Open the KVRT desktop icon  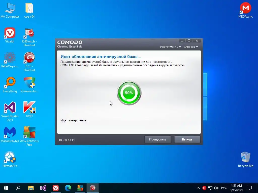[x=29, y=110]
